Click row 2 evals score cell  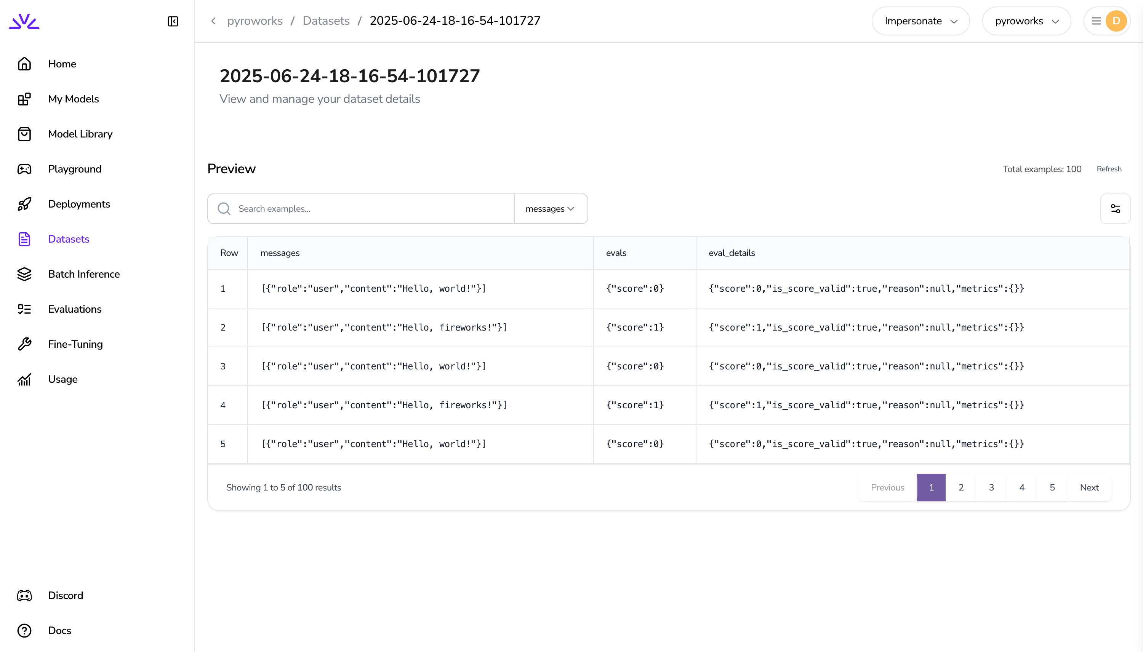[645, 328]
